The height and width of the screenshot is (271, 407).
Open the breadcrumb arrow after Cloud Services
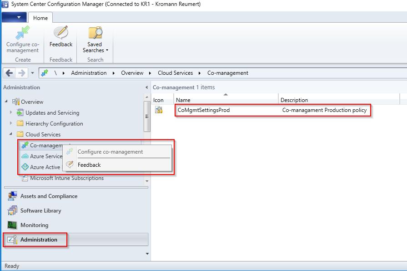tap(200, 73)
